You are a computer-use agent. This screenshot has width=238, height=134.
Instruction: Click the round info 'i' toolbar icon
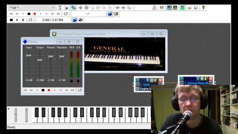[86, 7]
